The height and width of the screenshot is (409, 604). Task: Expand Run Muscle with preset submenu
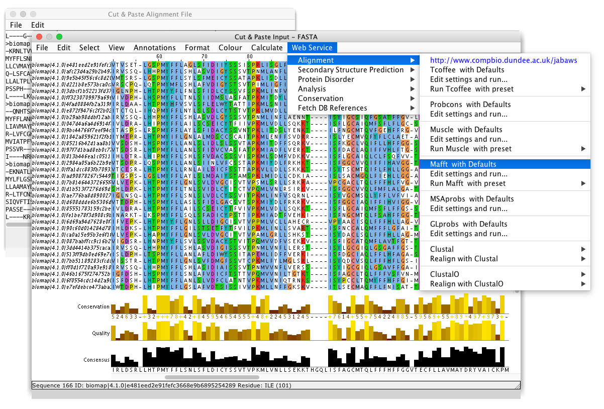471,149
